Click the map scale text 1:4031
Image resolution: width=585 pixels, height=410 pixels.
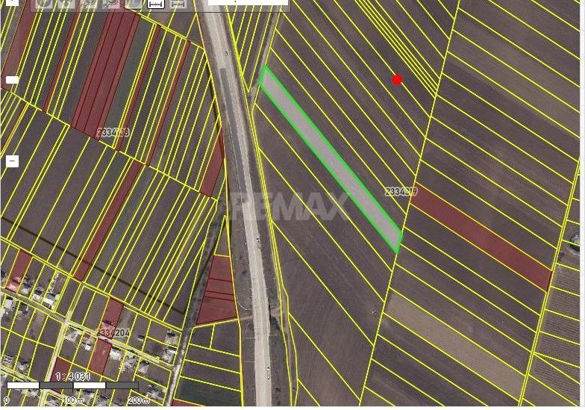73,376
